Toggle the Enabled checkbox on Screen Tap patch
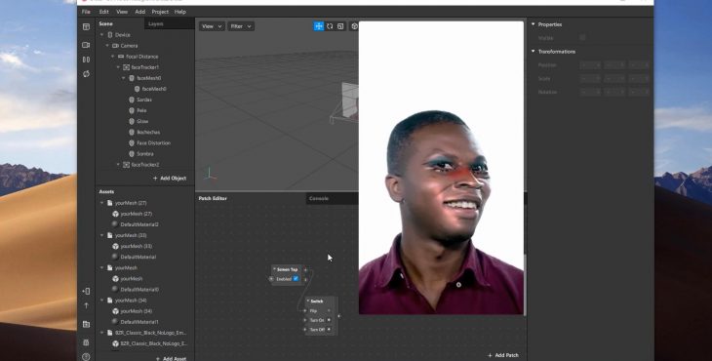Viewport: 712px width, 361px height. click(x=296, y=279)
